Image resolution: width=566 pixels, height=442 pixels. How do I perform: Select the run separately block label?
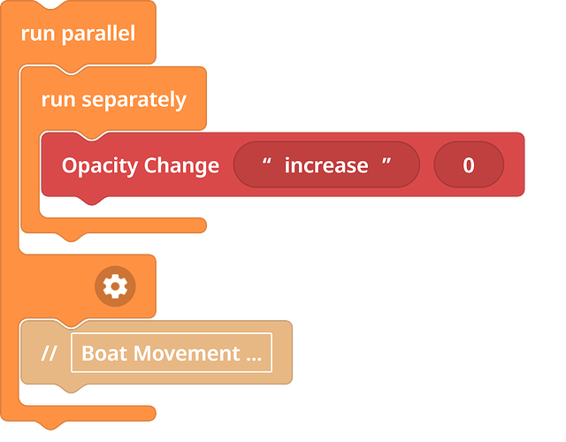pos(113,99)
